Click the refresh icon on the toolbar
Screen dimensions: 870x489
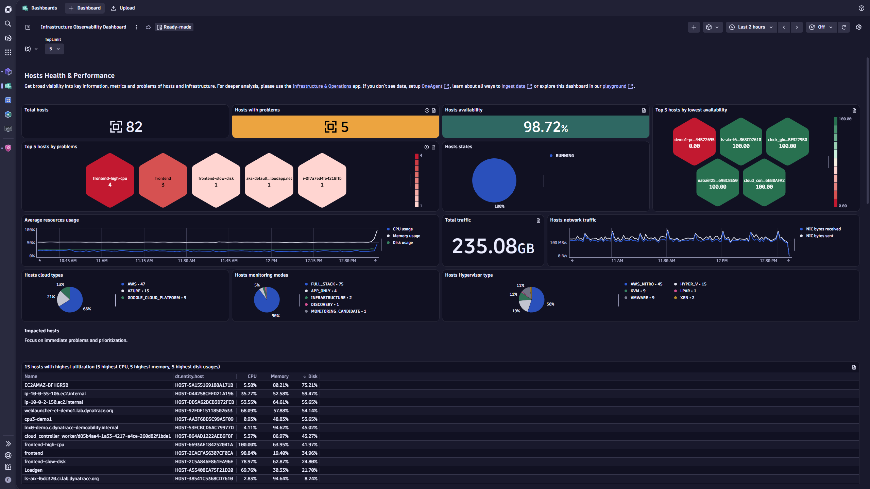tap(844, 27)
